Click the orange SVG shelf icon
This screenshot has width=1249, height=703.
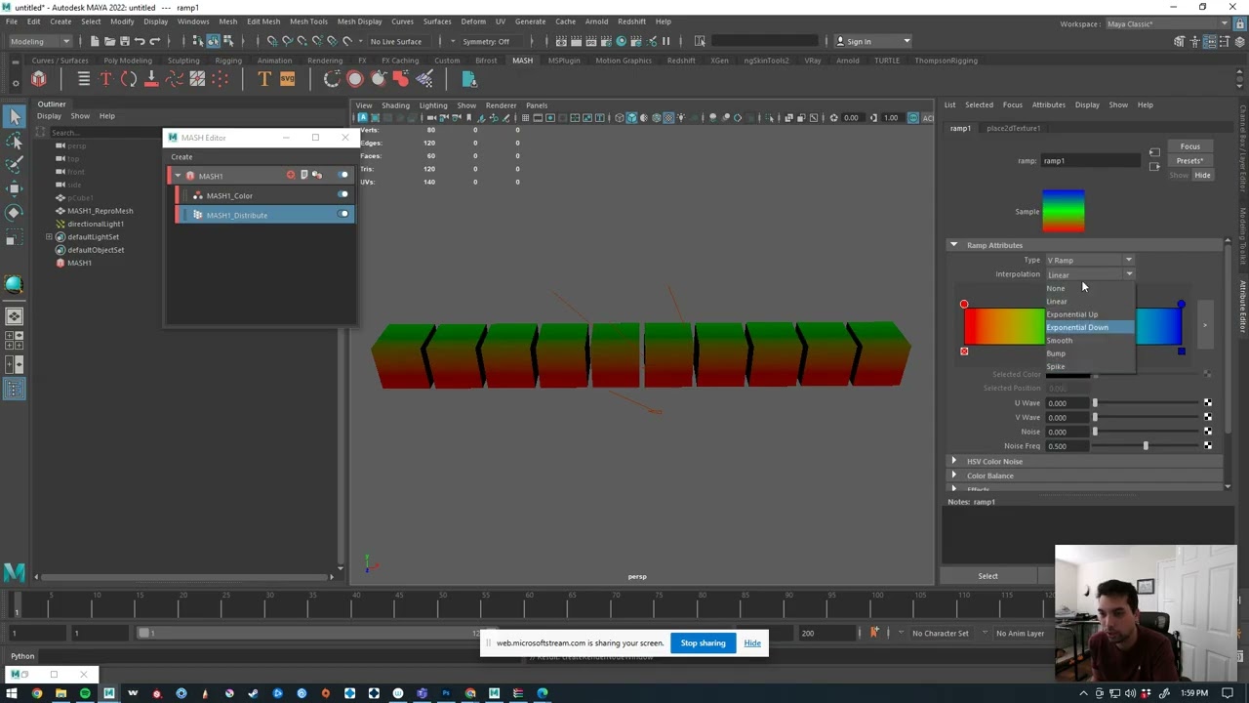(x=287, y=79)
